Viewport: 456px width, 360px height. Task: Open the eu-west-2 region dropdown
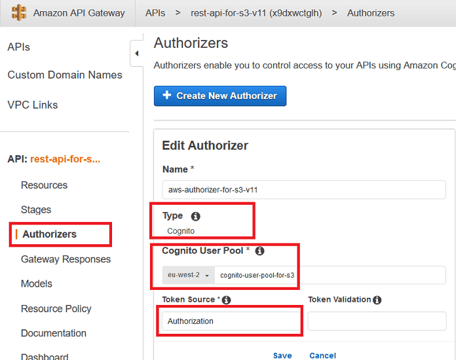click(189, 276)
